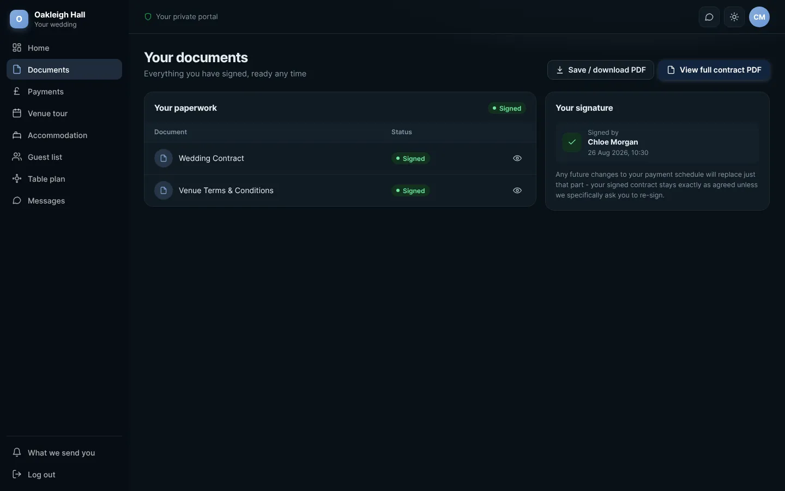Screen dimensions: 785x491
Task: Open the Table plan page
Action: pyautogui.click(x=64, y=179)
